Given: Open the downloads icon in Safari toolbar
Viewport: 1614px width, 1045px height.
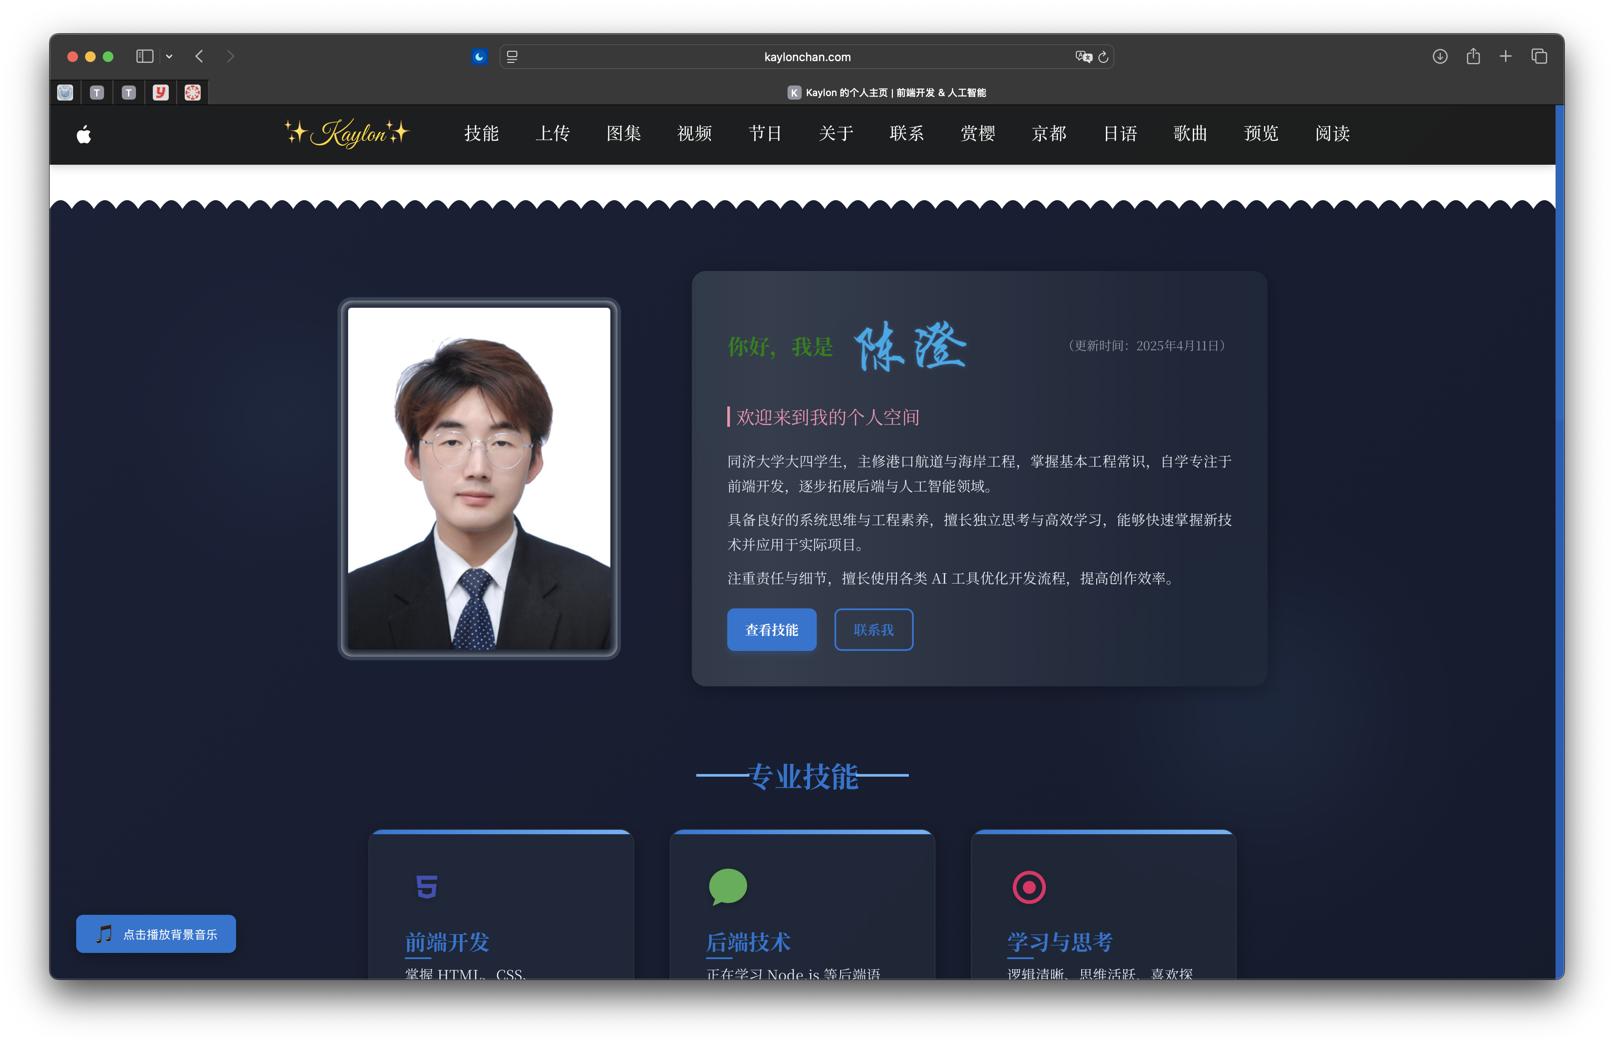Looking at the screenshot, I should click(1440, 56).
